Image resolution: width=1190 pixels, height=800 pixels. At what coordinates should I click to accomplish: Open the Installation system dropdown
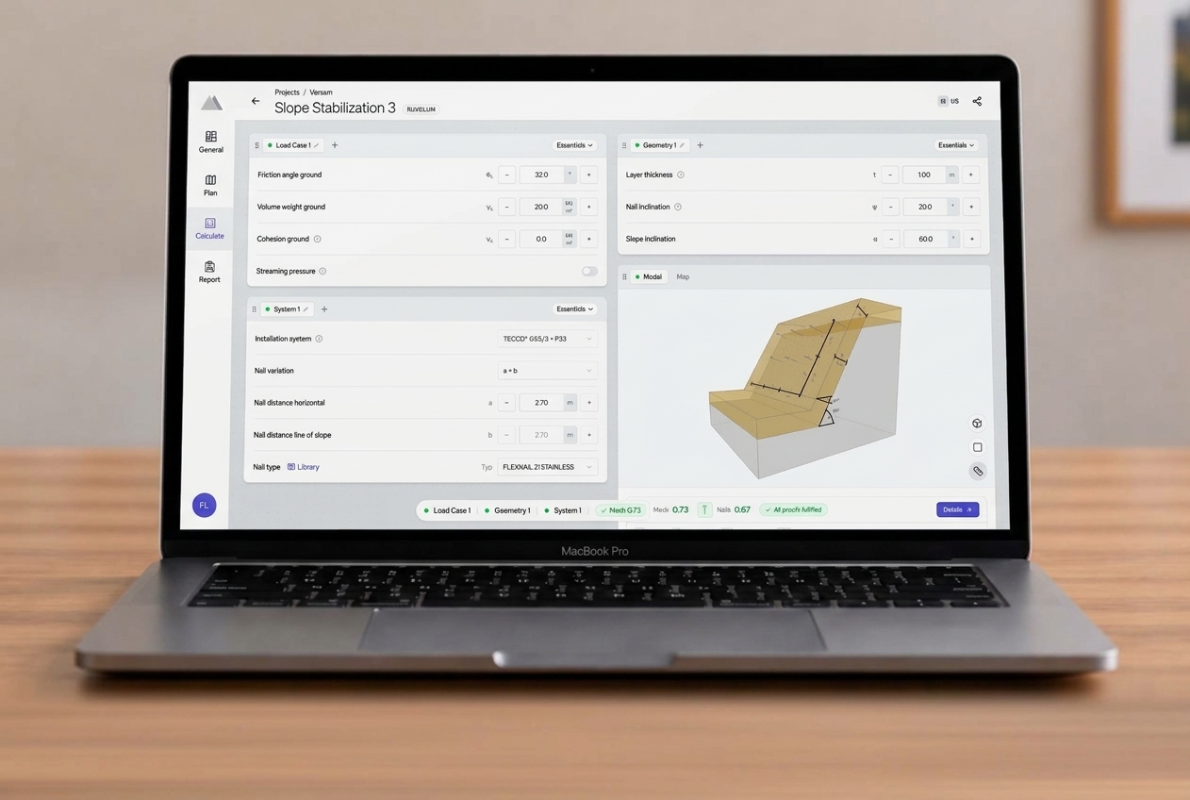click(x=547, y=339)
